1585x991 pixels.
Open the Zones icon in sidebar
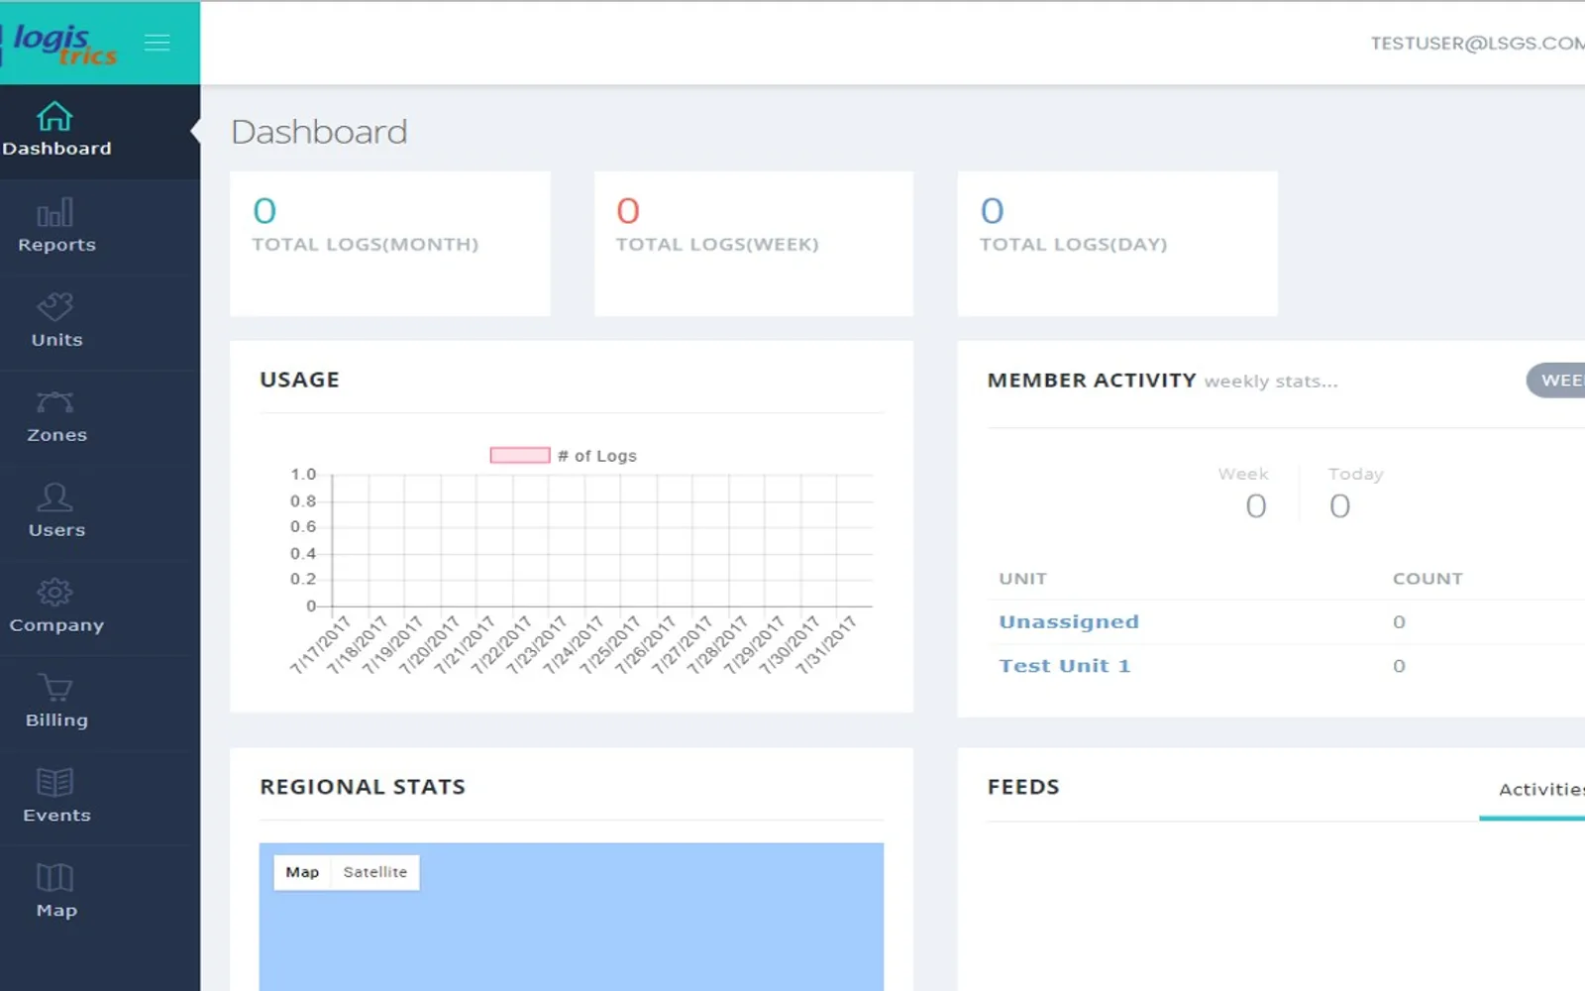(54, 401)
